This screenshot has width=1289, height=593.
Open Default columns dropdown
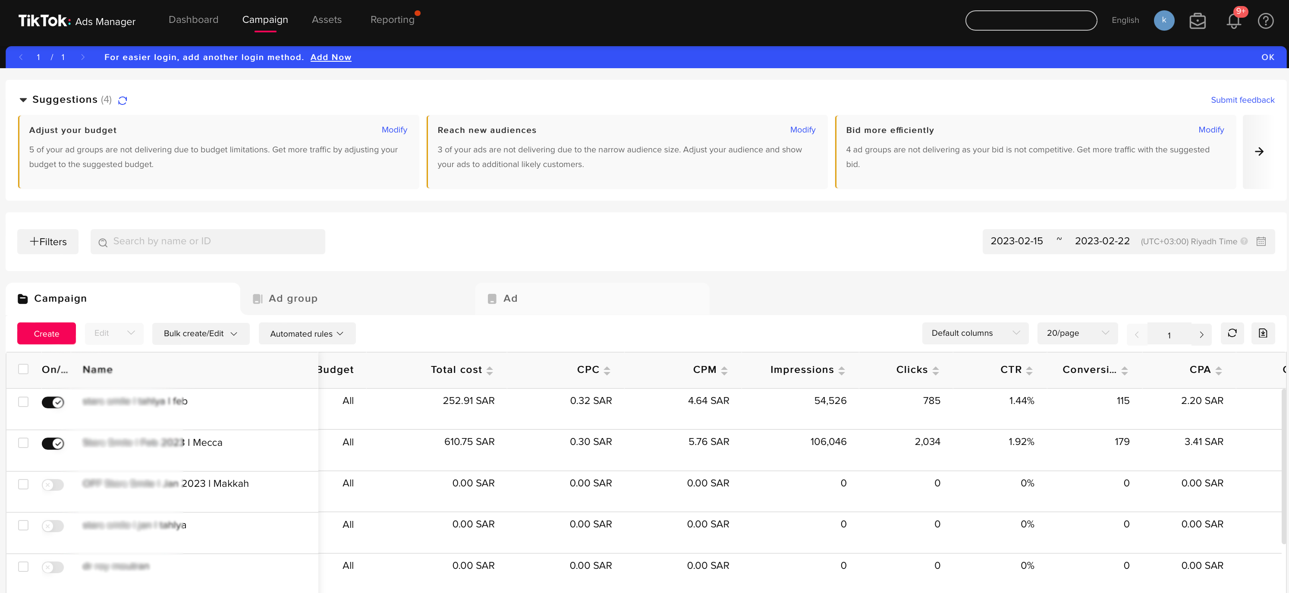(x=975, y=333)
